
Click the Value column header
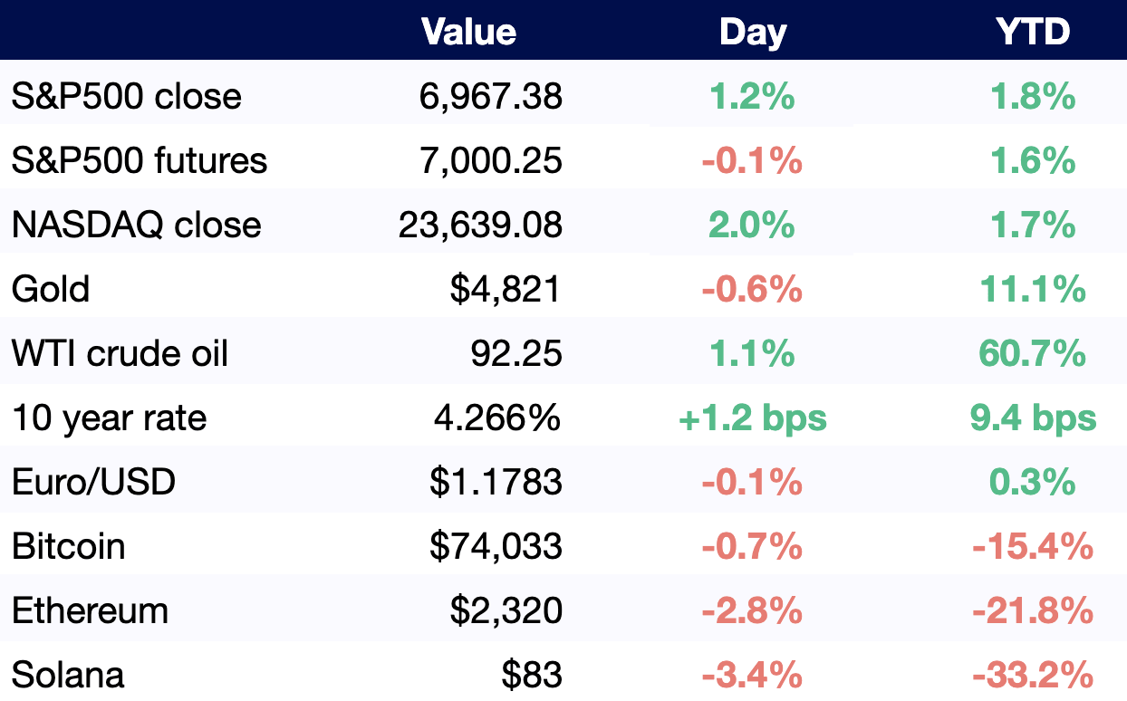coord(468,33)
